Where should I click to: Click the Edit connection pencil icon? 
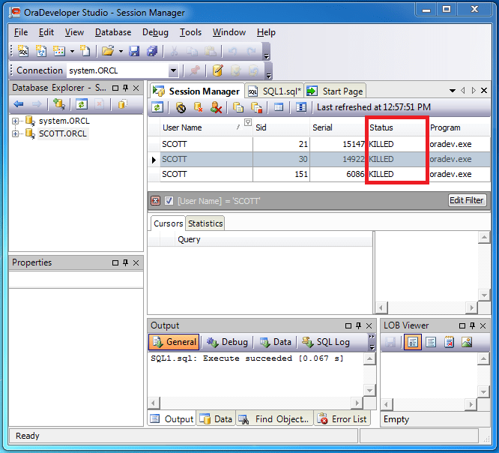218,70
